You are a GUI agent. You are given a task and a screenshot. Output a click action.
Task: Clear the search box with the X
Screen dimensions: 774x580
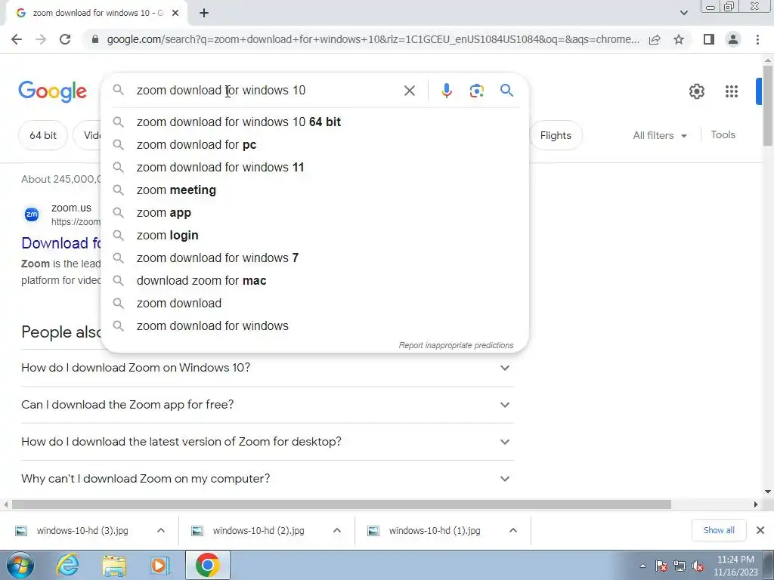click(x=409, y=91)
